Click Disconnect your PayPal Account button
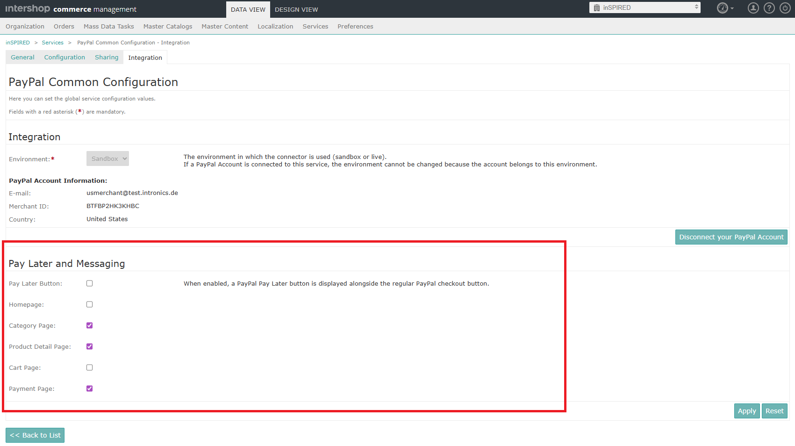 (x=731, y=237)
